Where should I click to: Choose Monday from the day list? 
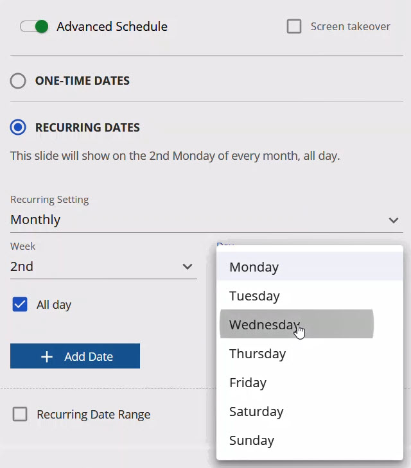(254, 267)
